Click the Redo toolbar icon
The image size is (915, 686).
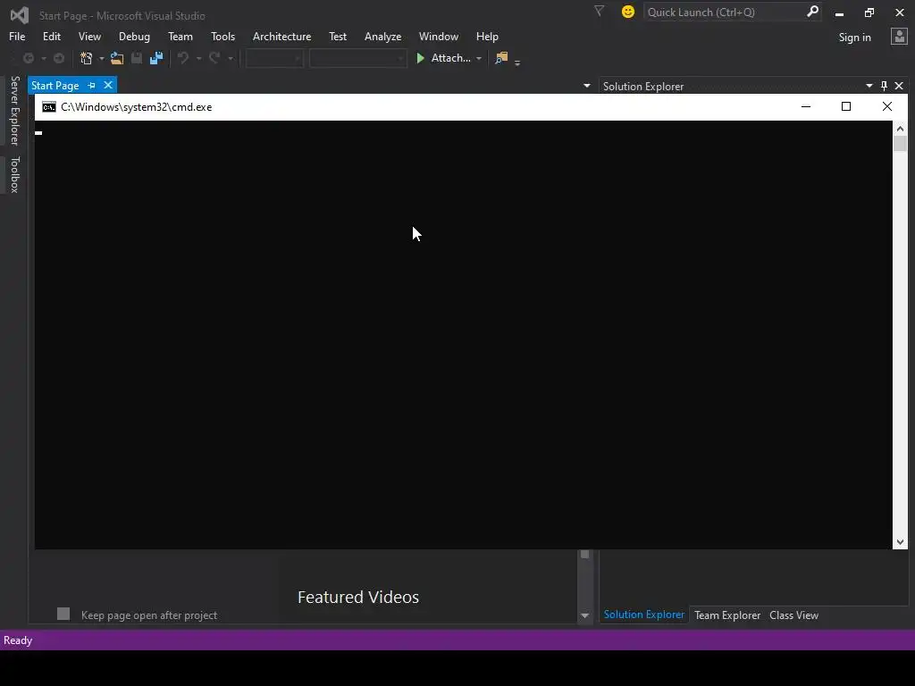click(214, 58)
